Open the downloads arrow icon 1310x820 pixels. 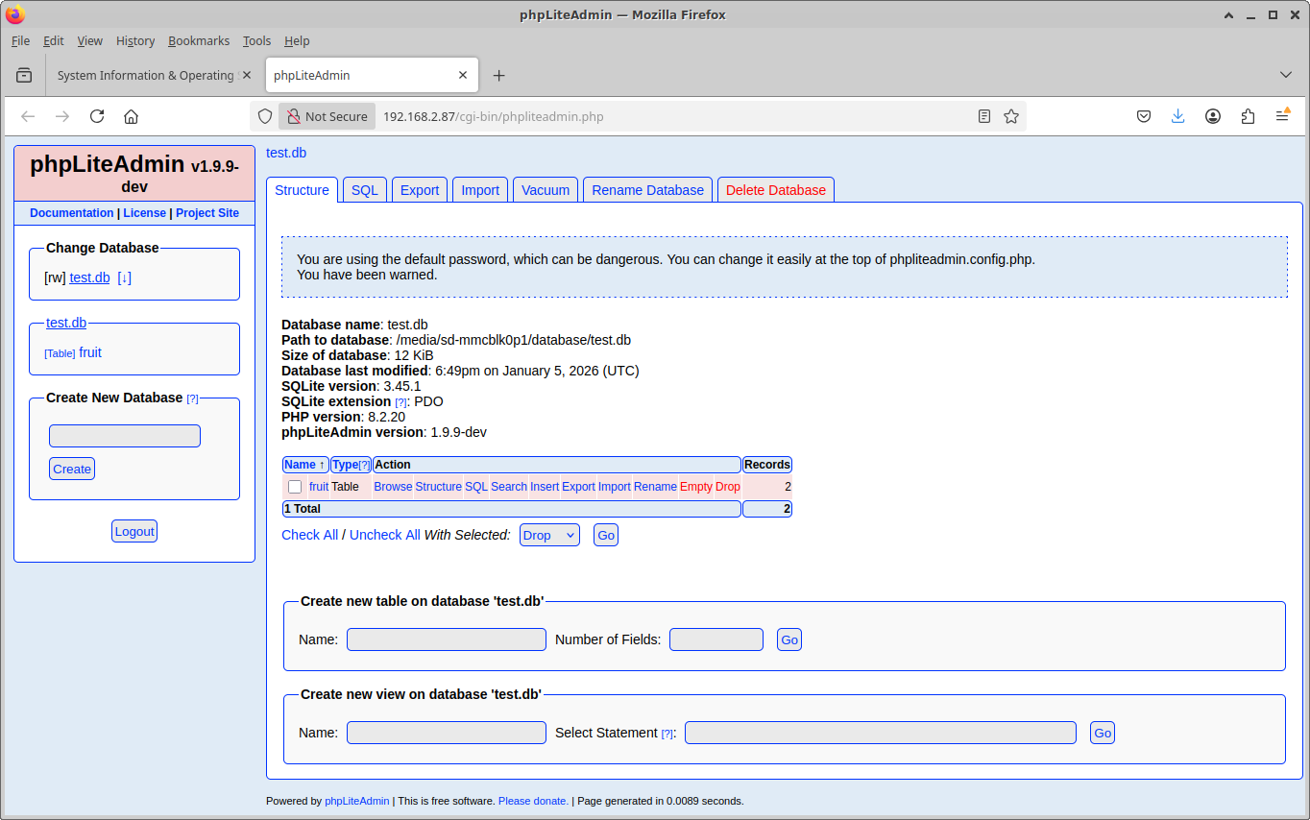pyautogui.click(x=1178, y=116)
